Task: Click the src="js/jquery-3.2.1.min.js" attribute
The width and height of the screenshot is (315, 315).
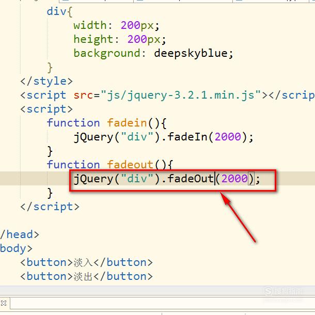Action: tap(167, 95)
